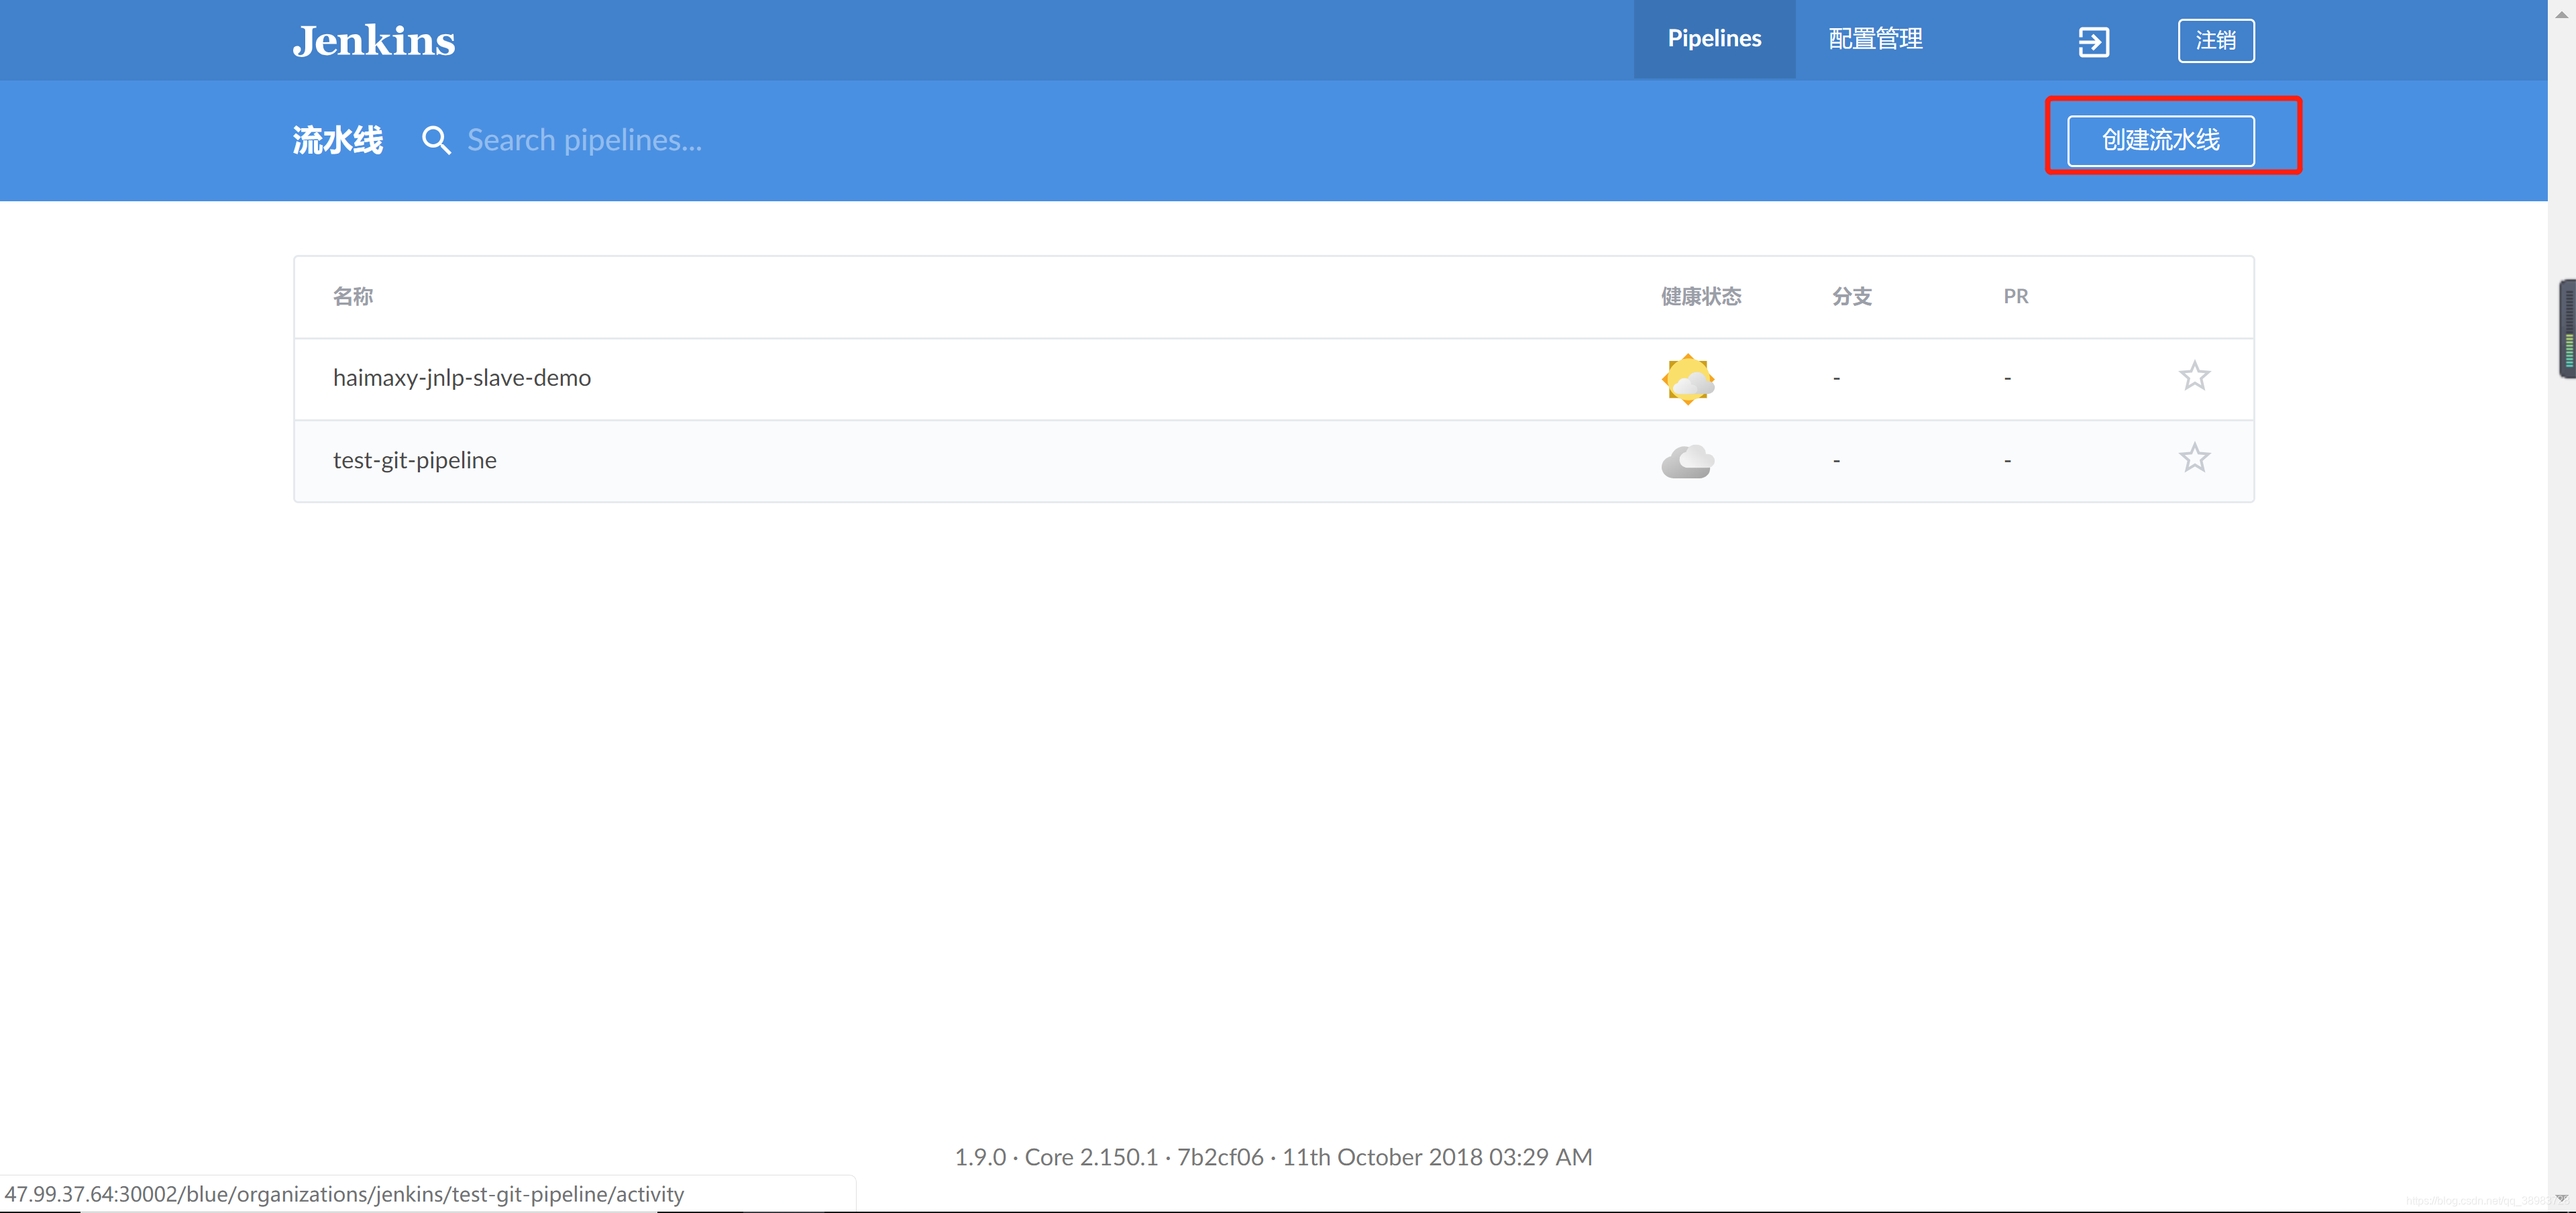
Task: Open the test-git-pipeline pipeline
Action: click(x=414, y=460)
